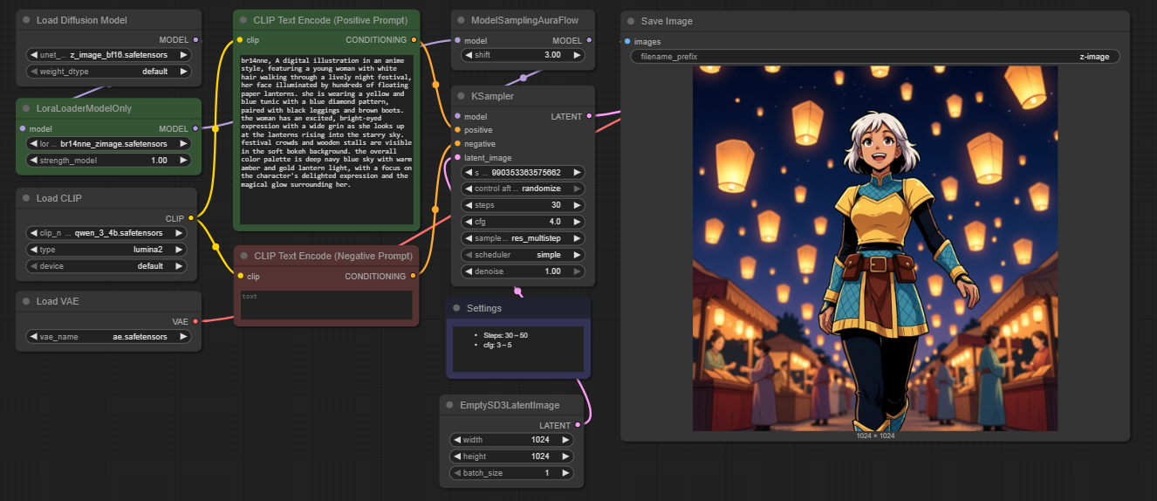Screen dimensions: 1157x501
Task: Collapse the KSampler node using its title dot
Action: 462,96
